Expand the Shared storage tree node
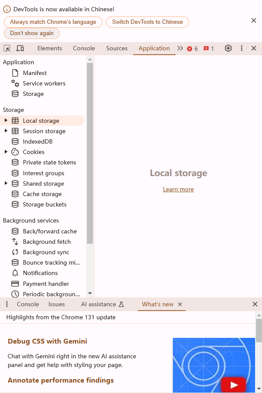262x393 pixels. [x=6, y=183]
